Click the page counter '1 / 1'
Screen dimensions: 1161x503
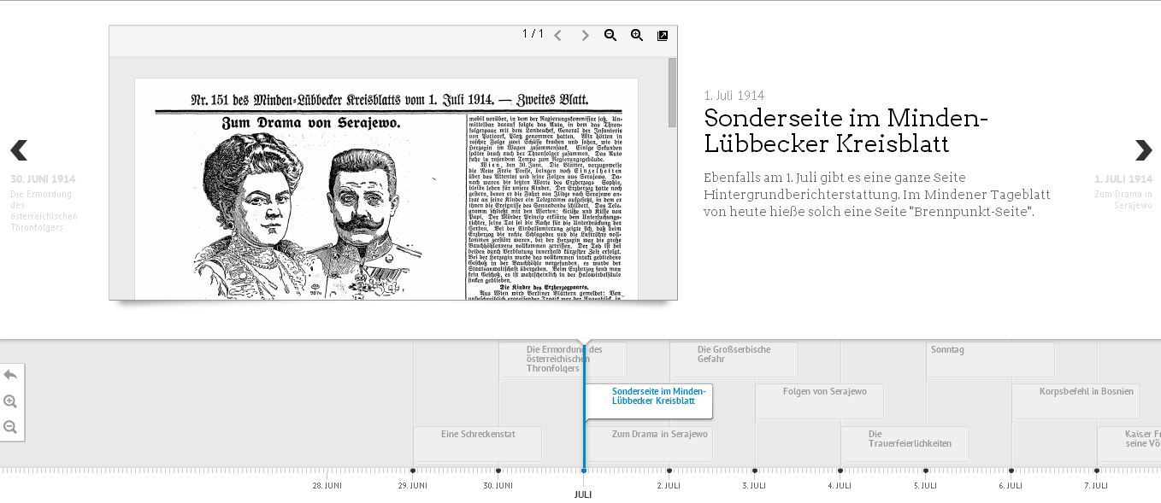533,33
